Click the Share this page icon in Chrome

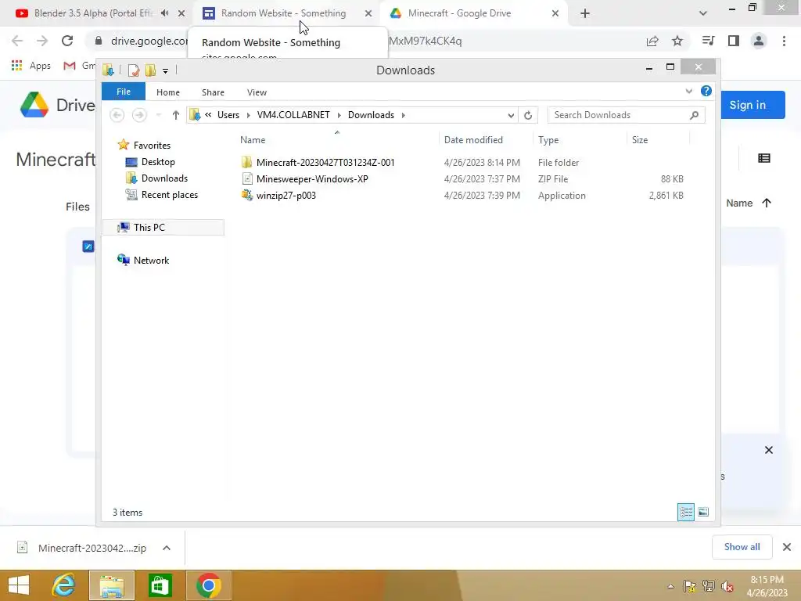652,41
